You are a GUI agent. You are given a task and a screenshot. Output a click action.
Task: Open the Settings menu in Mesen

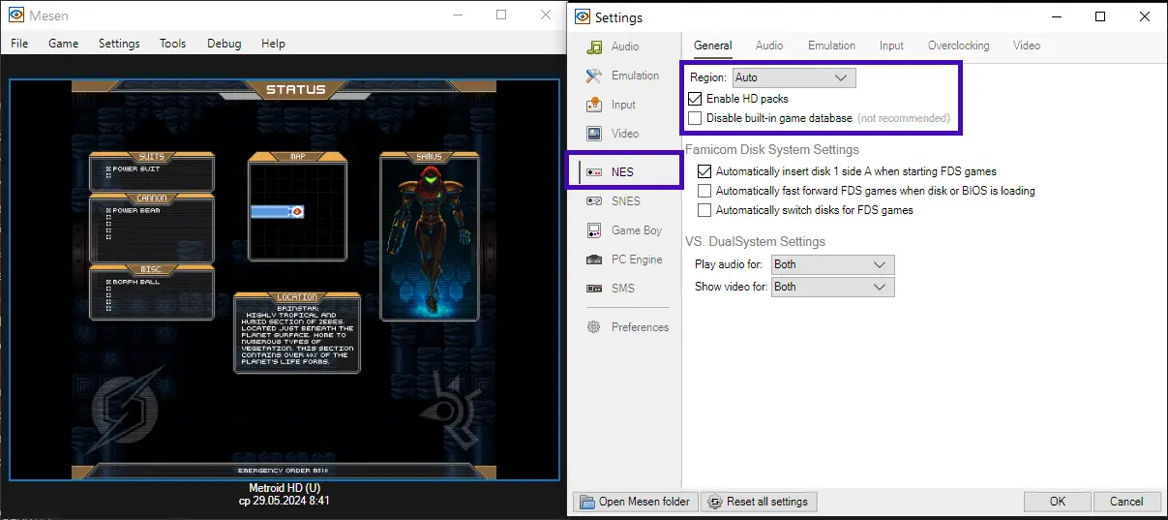pos(119,44)
